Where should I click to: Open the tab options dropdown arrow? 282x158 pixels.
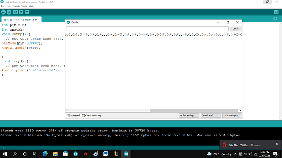[x=275, y=19]
